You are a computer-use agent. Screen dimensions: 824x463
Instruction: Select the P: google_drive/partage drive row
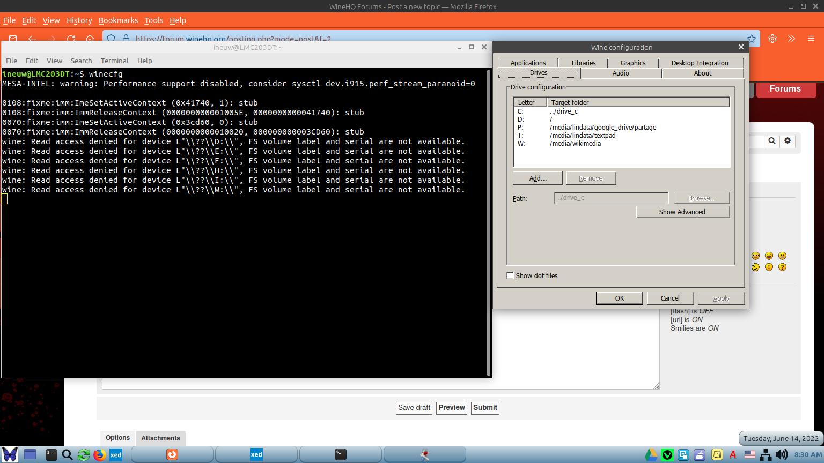(621, 128)
